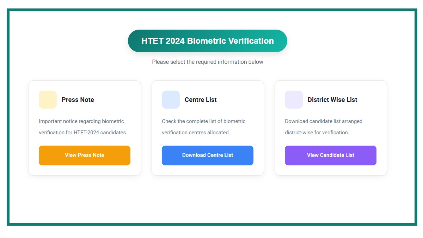This screenshot has width=423, height=238.
Task: Click the 'Important notice regarding biometric' description line
Action: tap(81, 121)
